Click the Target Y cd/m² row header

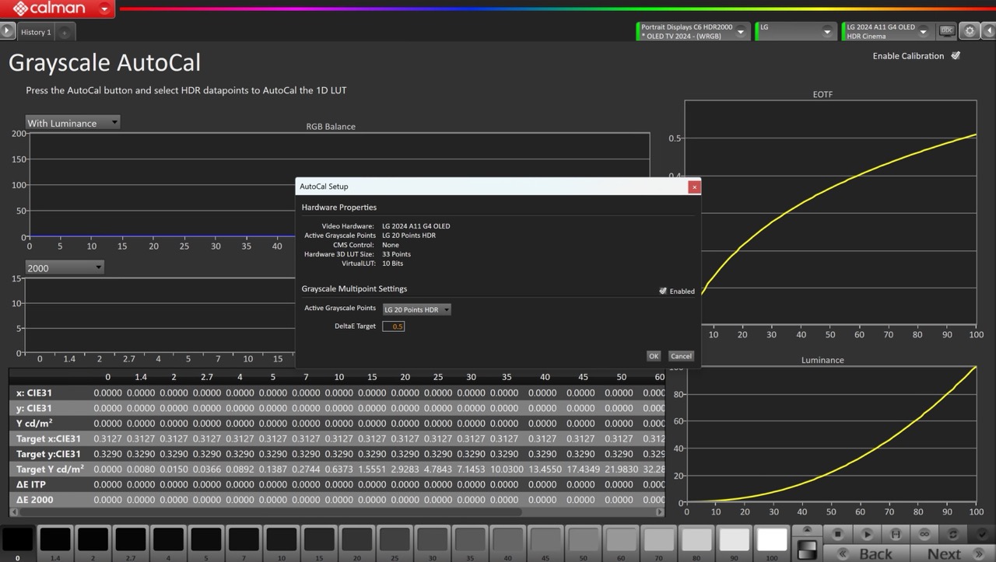[50, 469]
